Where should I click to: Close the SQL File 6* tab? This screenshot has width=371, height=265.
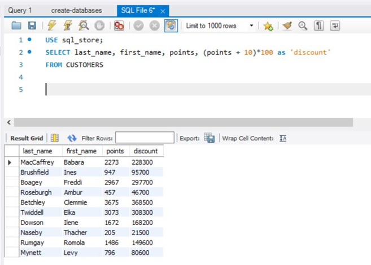[163, 11]
